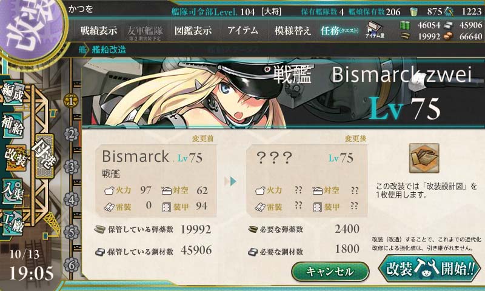Open the 補給 resupply menu
The image size is (485, 291).
(x=13, y=125)
